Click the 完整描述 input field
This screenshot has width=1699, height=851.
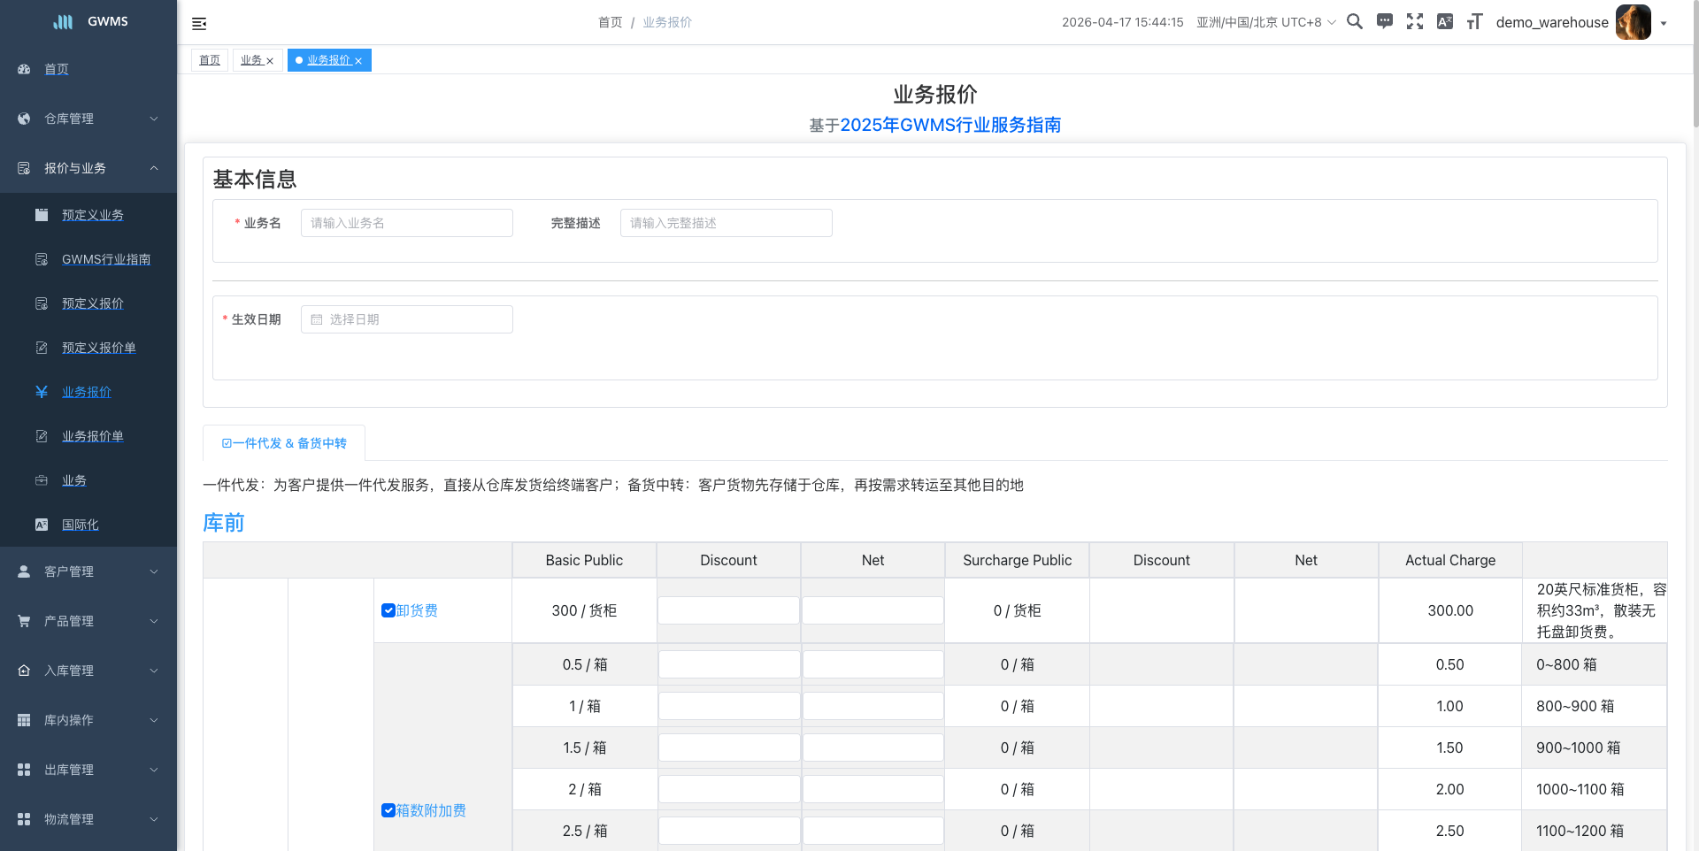click(x=726, y=223)
